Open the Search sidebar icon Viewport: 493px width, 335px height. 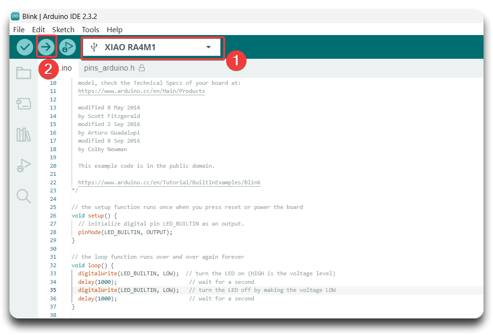point(24,196)
